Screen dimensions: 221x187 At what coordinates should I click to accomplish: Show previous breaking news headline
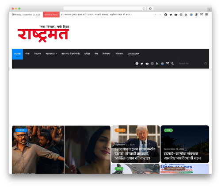[155, 15]
